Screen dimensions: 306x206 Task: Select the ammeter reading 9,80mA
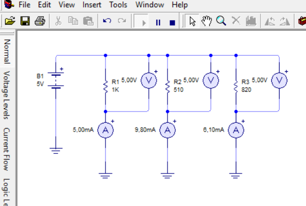click(167, 130)
